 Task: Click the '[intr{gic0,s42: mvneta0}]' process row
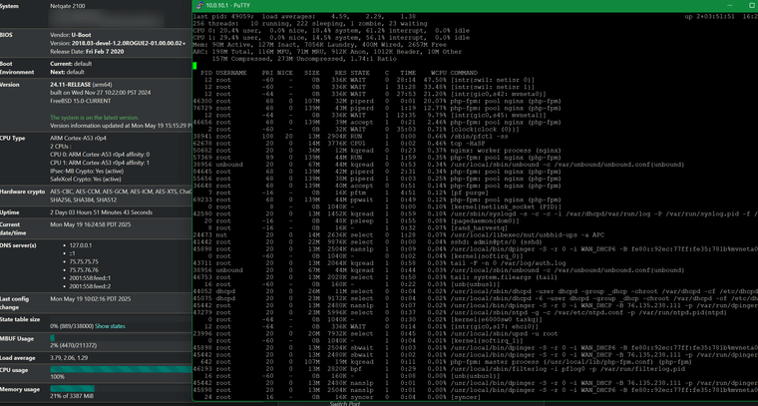pyautogui.click(x=370, y=94)
